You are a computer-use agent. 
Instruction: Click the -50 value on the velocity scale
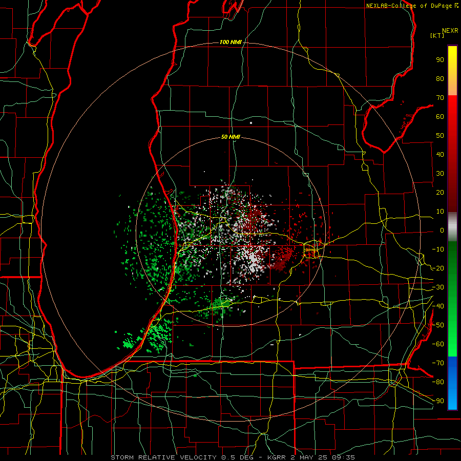pyautogui.click(x=438, y=325)
